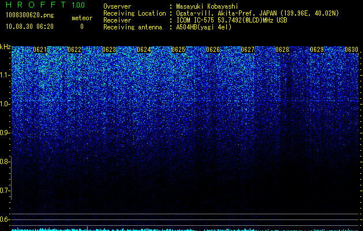363x231 pixels.
Task: Click the 1.0 kHz axis label
Action: coord(5,104)
